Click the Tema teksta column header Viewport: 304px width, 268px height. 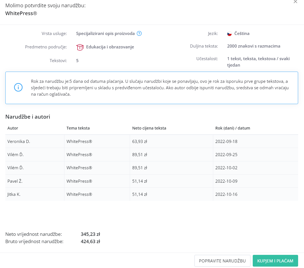tap(78, 128)
